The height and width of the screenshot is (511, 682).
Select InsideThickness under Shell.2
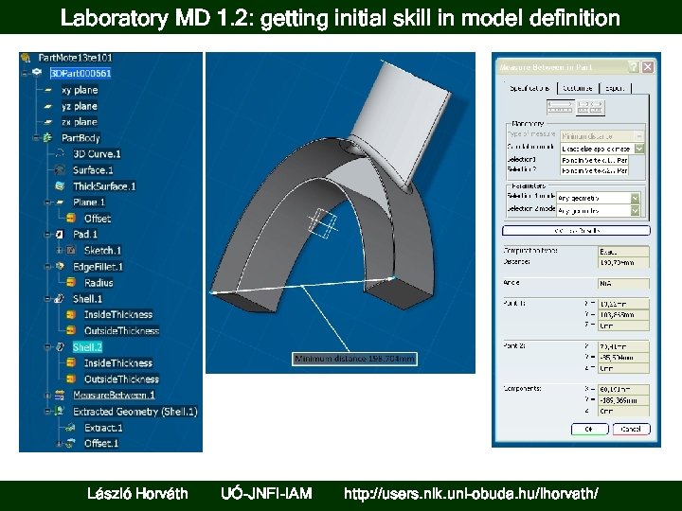118,362
